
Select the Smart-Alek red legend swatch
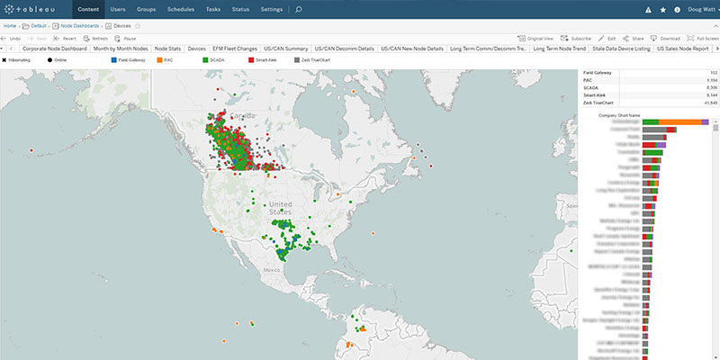[x=251, y=59]
